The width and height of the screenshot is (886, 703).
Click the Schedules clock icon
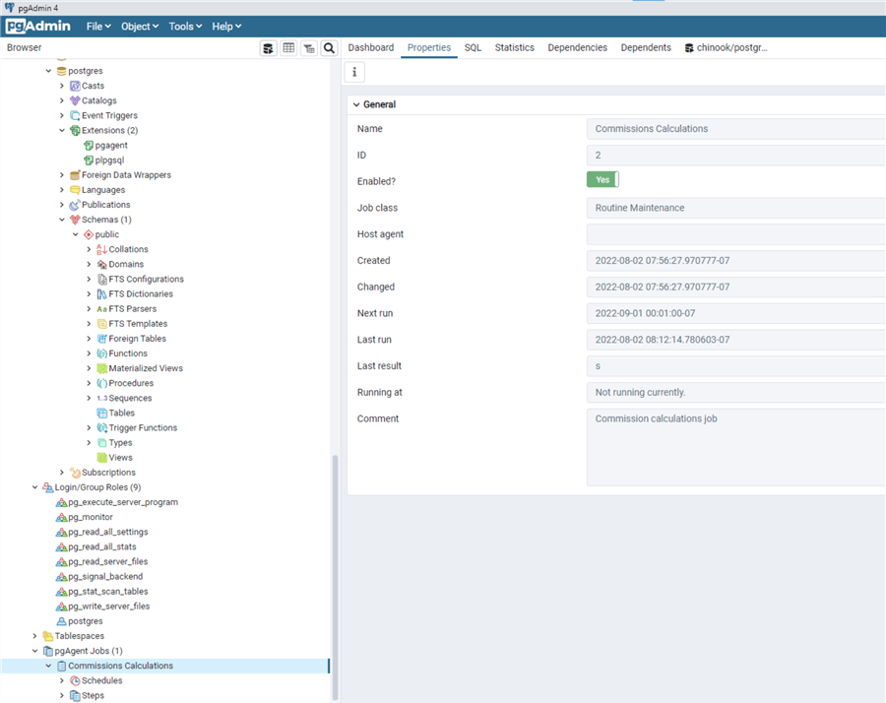pos(75,680)
